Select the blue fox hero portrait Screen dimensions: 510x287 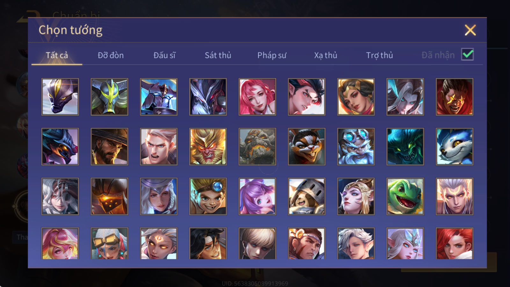coord(455,146)
